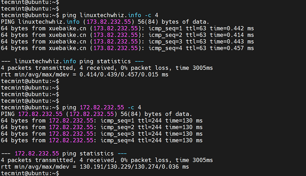306x176 pixels.
Task: Click the 'PING linuxtechwhiz.info' header output line
Action: pos(105,21)
